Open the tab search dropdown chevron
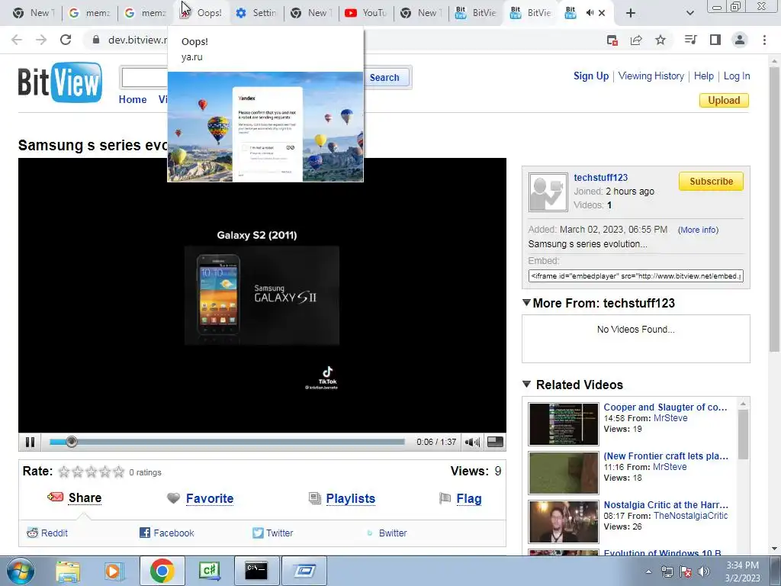The image size is (781, 586). click(689, 13)
